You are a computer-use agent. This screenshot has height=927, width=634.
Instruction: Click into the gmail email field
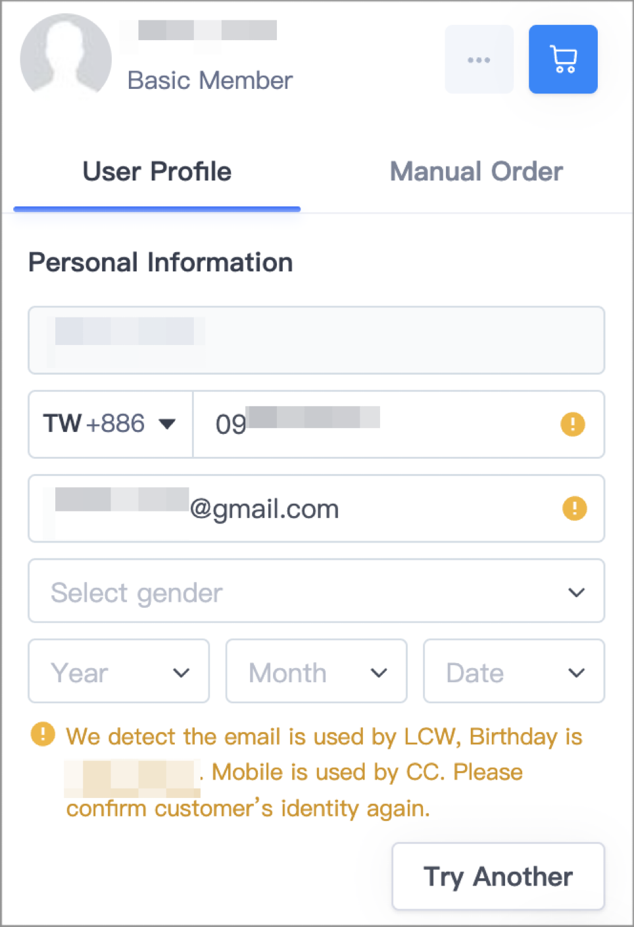pyautogui.click(x=316, y=508)
